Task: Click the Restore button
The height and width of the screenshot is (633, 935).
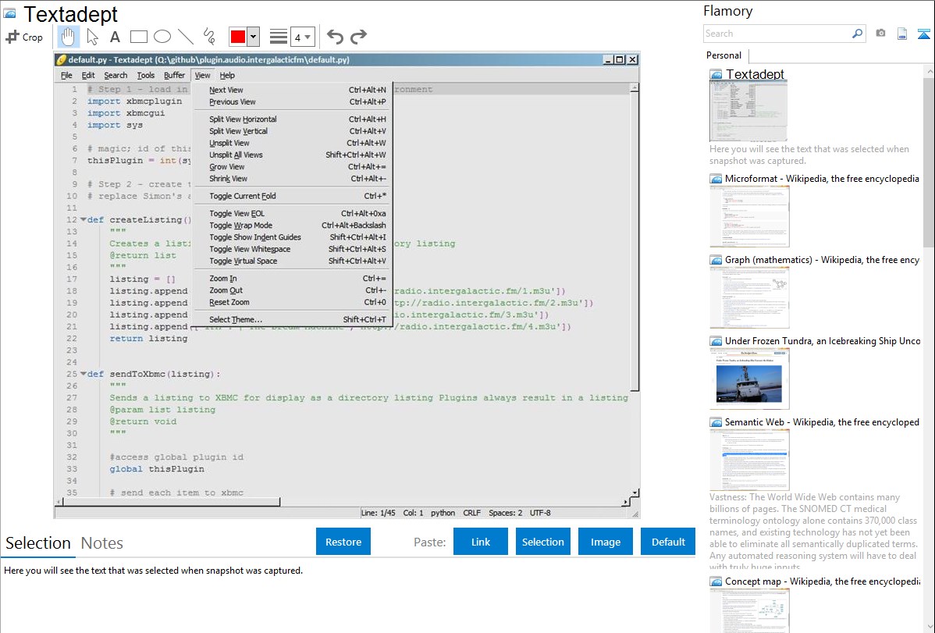Action: (343, 542)
